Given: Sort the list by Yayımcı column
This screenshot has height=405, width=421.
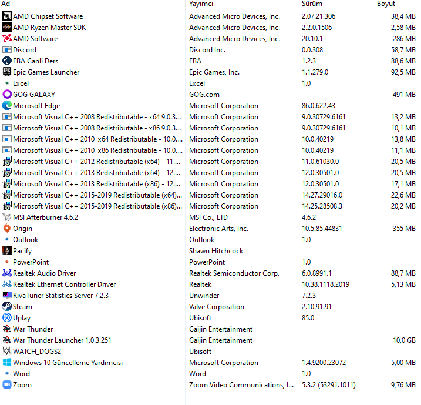Looking at the screenshot, I should pyautogui.click(x=201, y=4).
